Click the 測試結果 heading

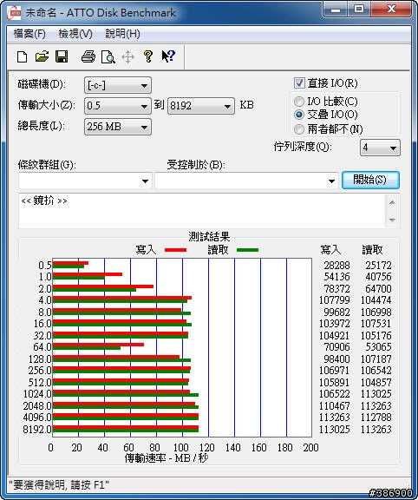pyautogui.click(x=209, y=237)
